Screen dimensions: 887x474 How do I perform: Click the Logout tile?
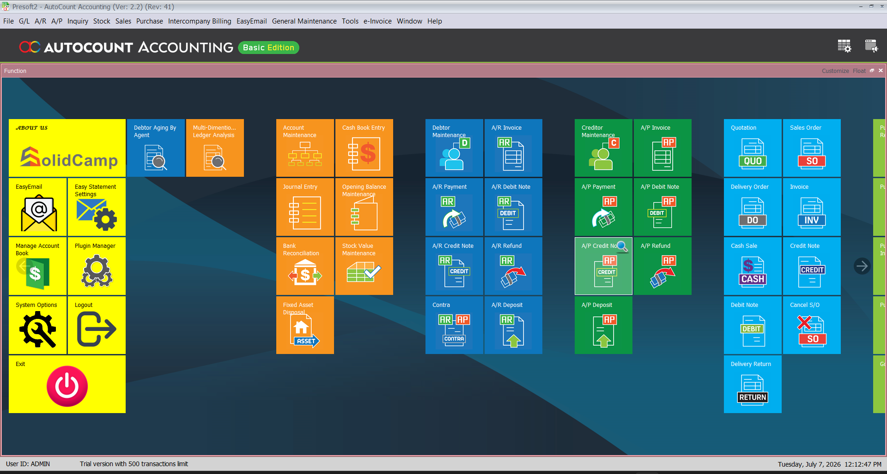97,325
